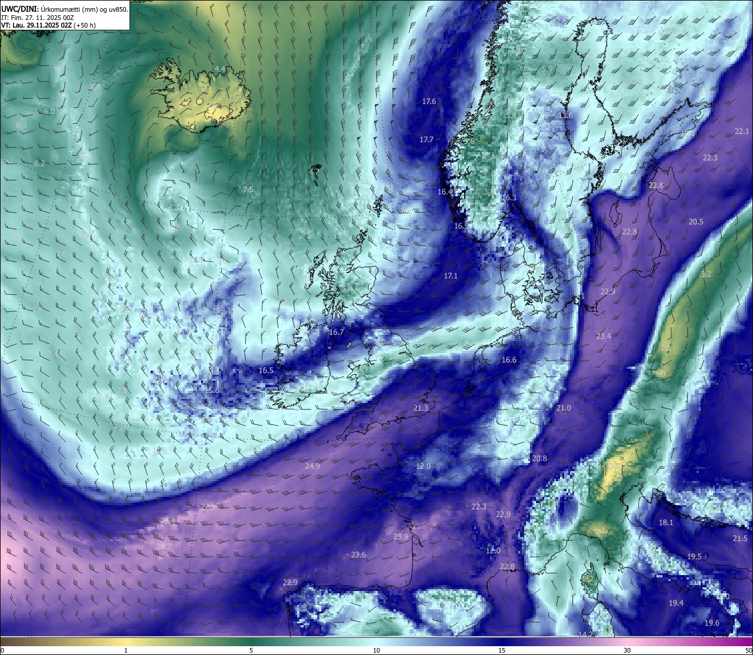This screenshot has height=655, width=753.
Task: Click the 14.1 value label
Action: [x=224, y=310]
